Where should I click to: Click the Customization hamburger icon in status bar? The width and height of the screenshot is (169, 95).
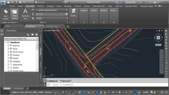point(166,92)
